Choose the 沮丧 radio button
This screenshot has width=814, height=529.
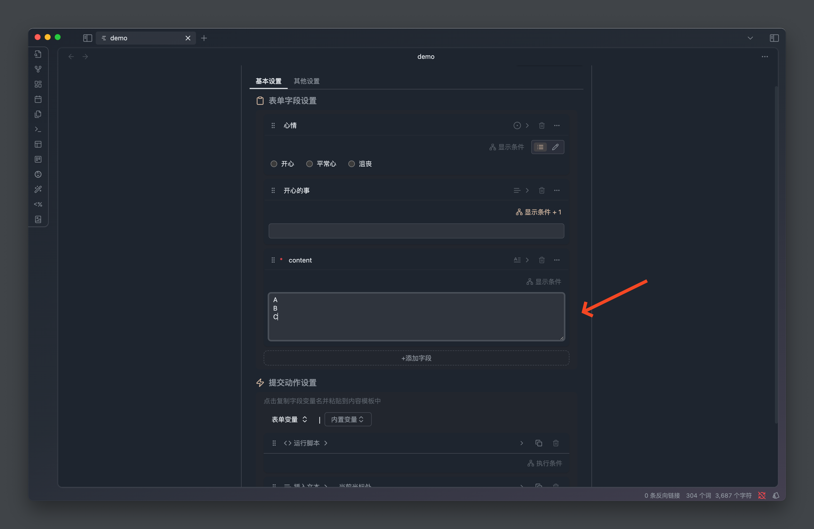pyautogui.click(x=351, y=164)
